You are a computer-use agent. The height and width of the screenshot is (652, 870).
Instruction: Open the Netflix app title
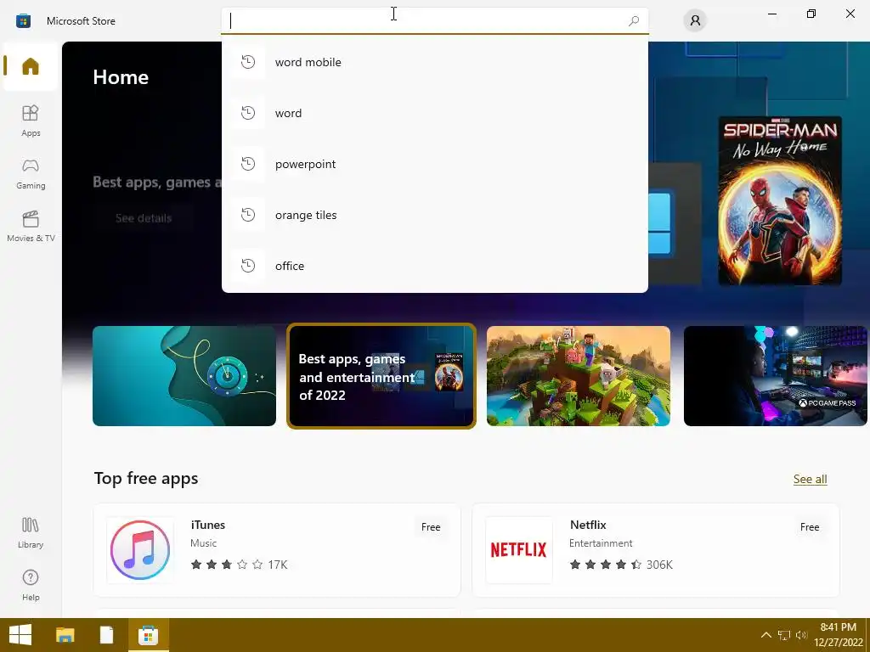click(x=588, y=525)
